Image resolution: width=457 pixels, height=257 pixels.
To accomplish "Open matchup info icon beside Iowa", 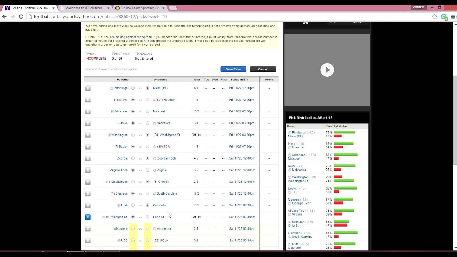I will [88, 124].
